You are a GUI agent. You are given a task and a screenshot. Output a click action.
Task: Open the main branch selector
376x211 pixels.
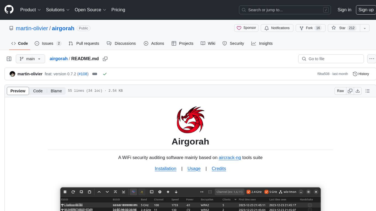tap(30, 59)
